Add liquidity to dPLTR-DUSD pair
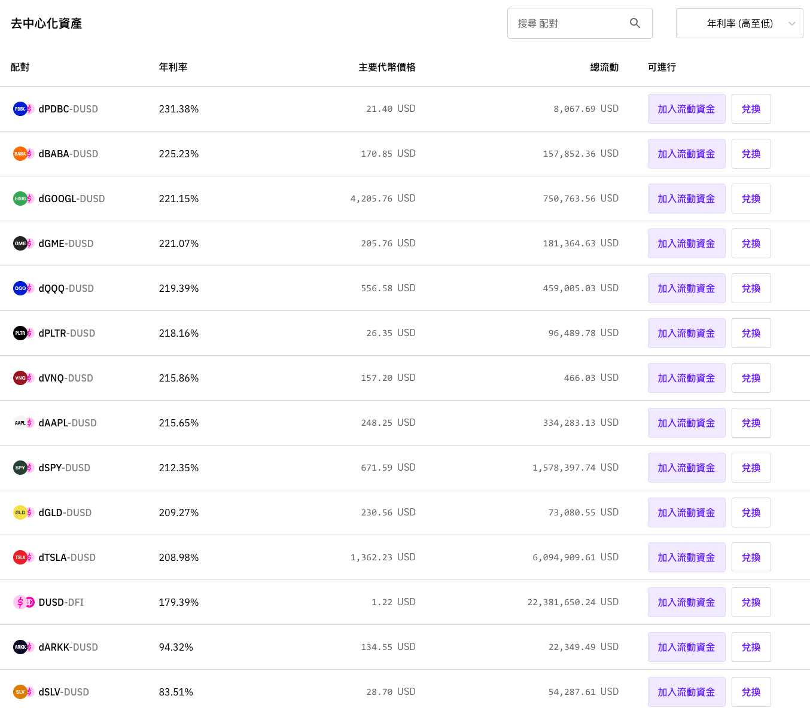810x714 pixels. [686, 333]
